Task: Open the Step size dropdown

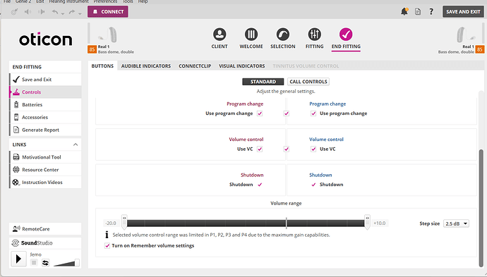Action: pyautogui.click(x=456, y=223)
